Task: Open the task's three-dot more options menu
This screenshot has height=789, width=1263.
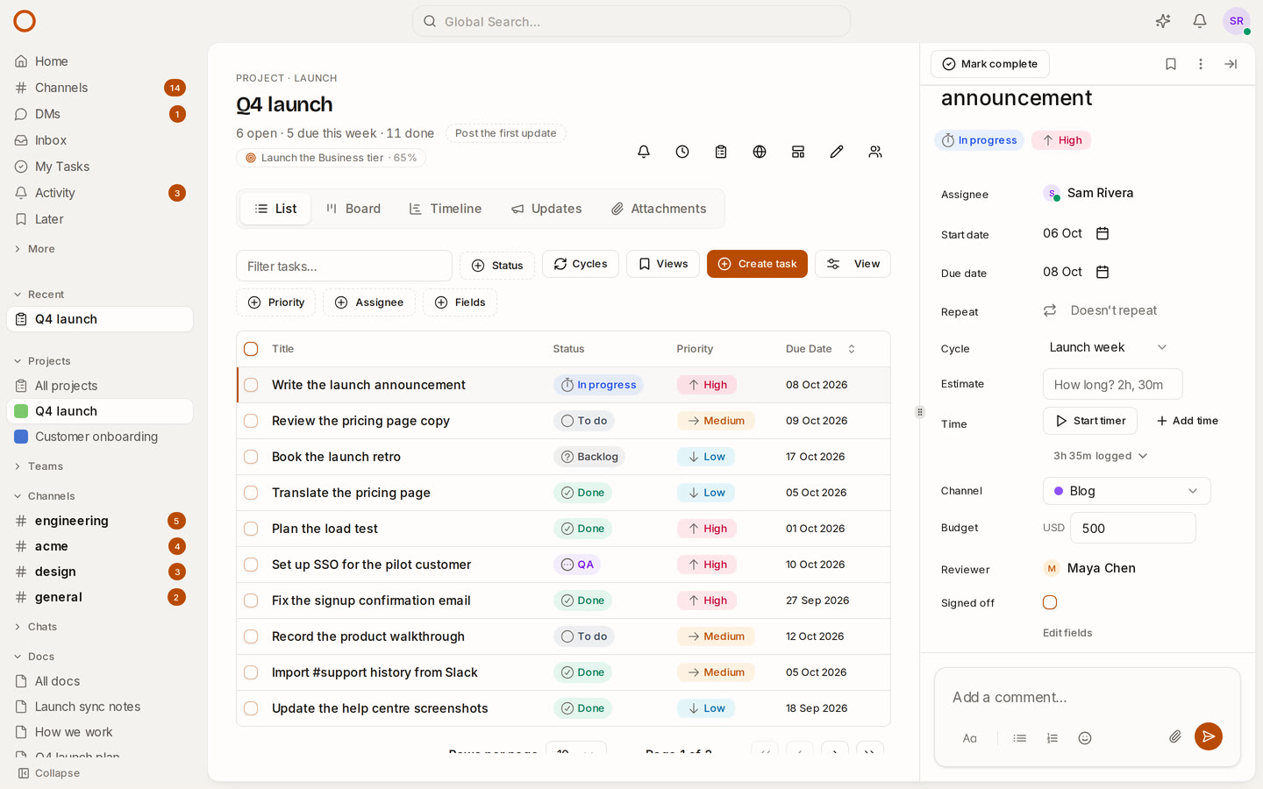Action: 1201,64
